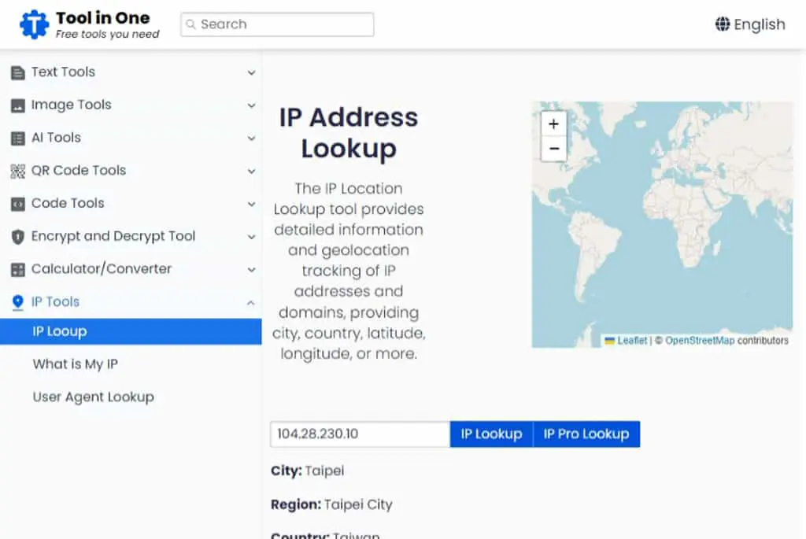Viewport: 806px width, 539px height.
Task: Click the Text Tools document icon
Action: (17, 72)
